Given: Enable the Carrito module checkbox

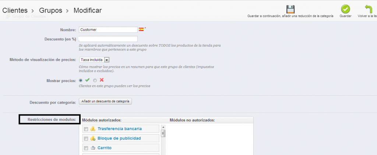Looking at the screenshot, I should click(86, 148).
